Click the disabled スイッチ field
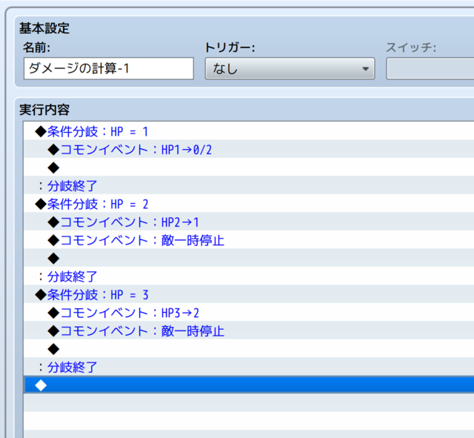474x438 pixels. [x=430, y=69]
